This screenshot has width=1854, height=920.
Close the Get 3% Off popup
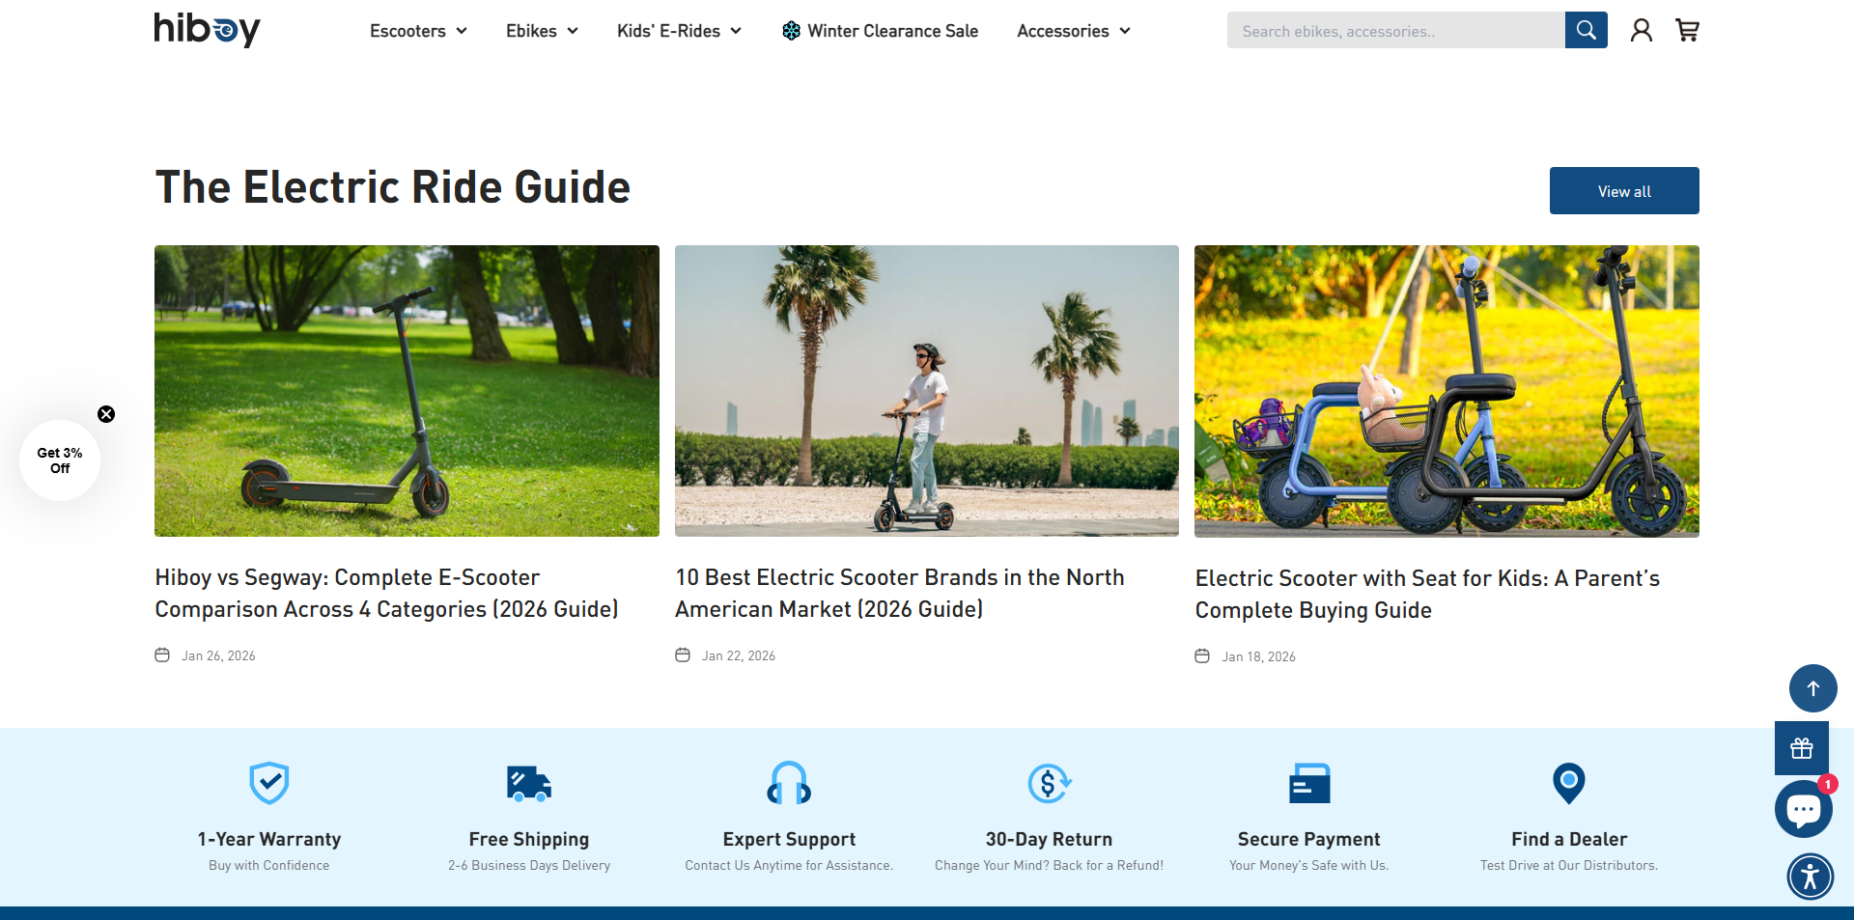[106, 414]
